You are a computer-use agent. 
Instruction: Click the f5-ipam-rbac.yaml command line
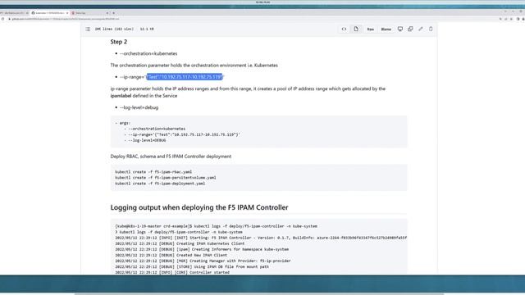(x=153, y=172)
